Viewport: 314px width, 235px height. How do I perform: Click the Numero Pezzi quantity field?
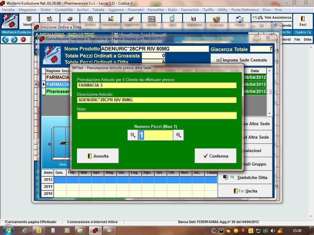155,135
